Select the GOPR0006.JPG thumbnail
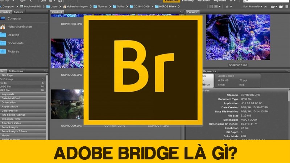This screenshot has height=163, width=290. (x=67, y=54)
